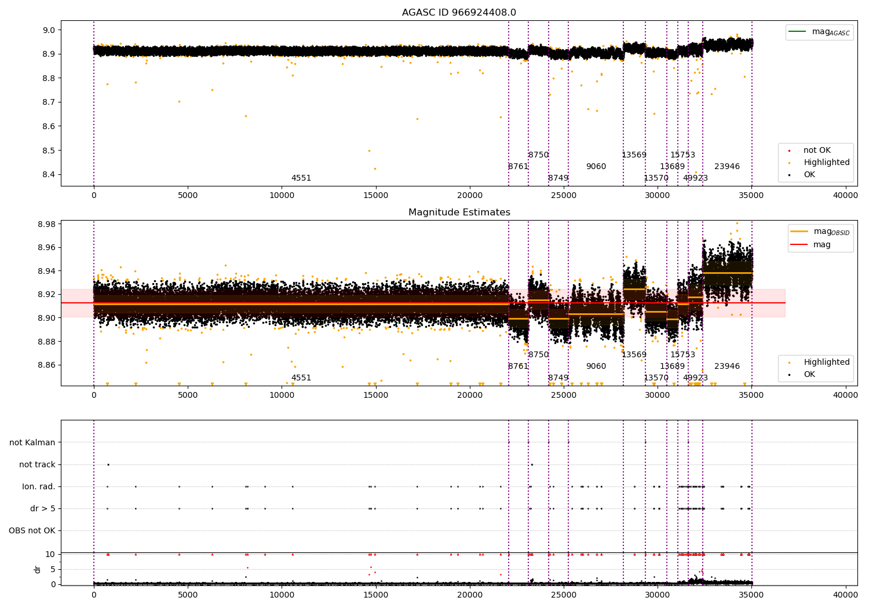Click label 13569 in the Magnitude Estimates plot
The width and height of the screenshot is (869, 608).
tap(634, 355)
